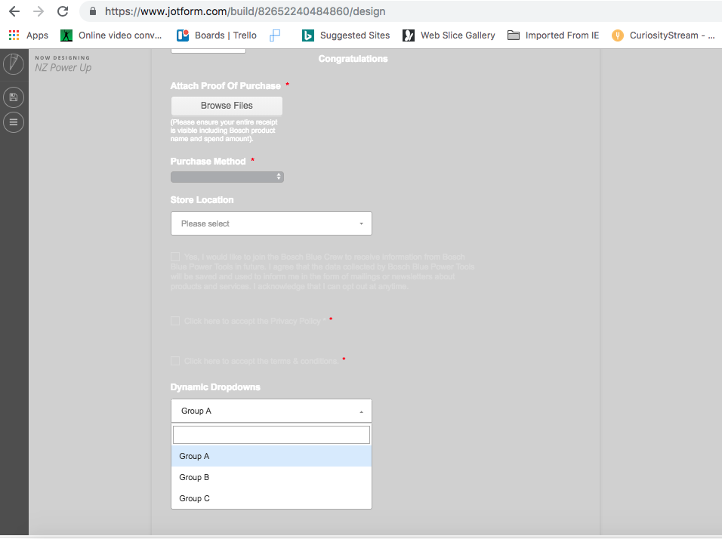Open the Purchase Method dropdown

pyautogui.click(x=227, y=177)
